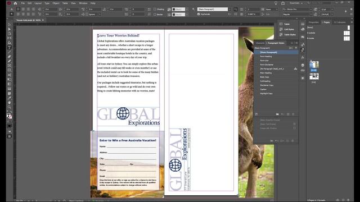This screenshot has height=202, width=360.
Task: Switch to the CC Libraries tab
Action: 340,22
